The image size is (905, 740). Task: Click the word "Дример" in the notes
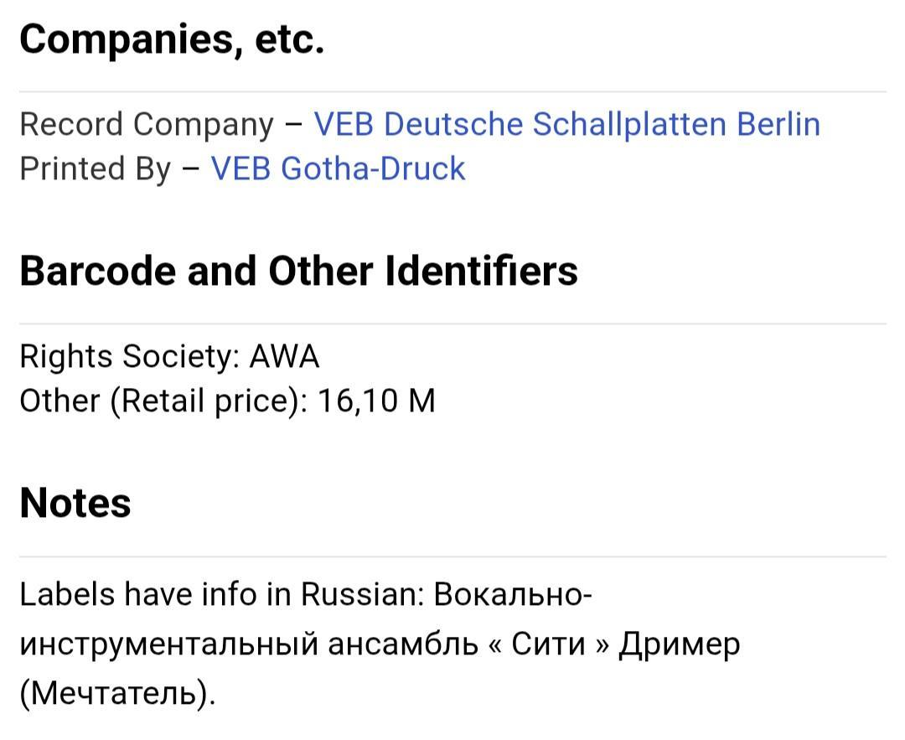coord(680,644)
